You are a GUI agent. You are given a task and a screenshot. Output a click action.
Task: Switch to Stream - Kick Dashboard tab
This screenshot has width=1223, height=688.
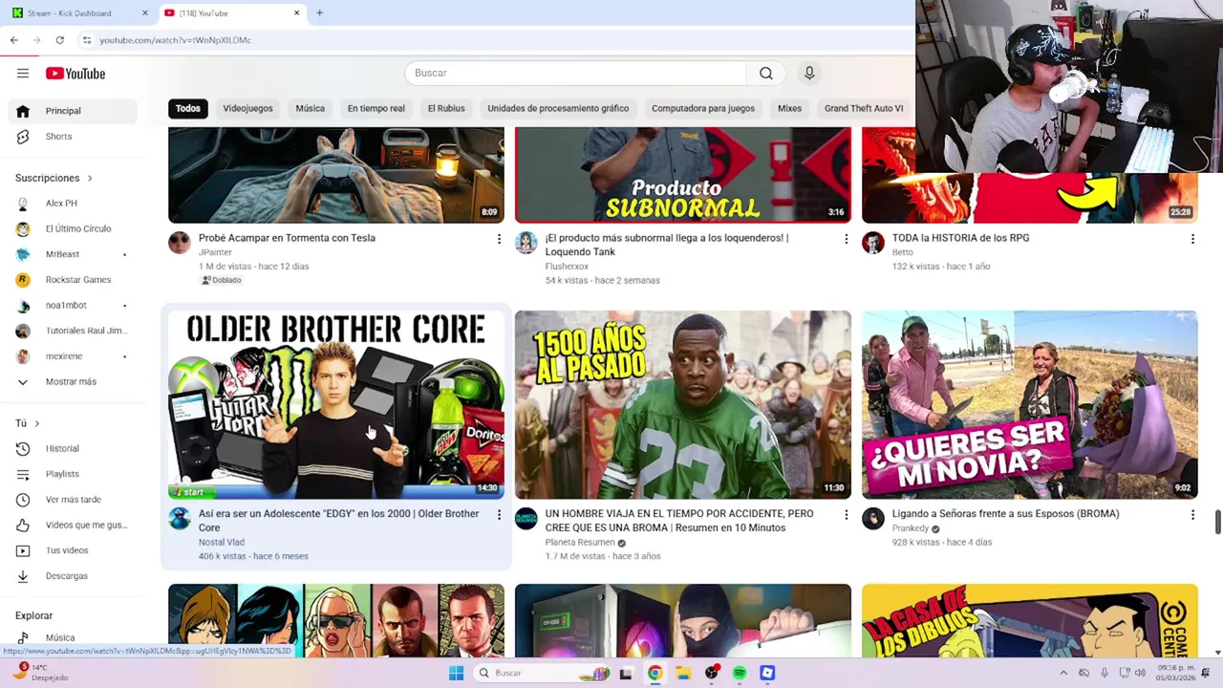pyautogui.click(x=79, y=13)
